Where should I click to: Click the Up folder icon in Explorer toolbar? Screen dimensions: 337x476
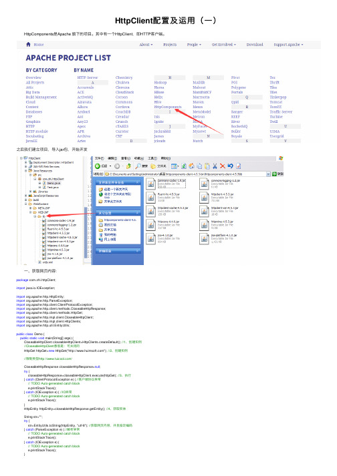pyautogui.click(x=128, y=166)
